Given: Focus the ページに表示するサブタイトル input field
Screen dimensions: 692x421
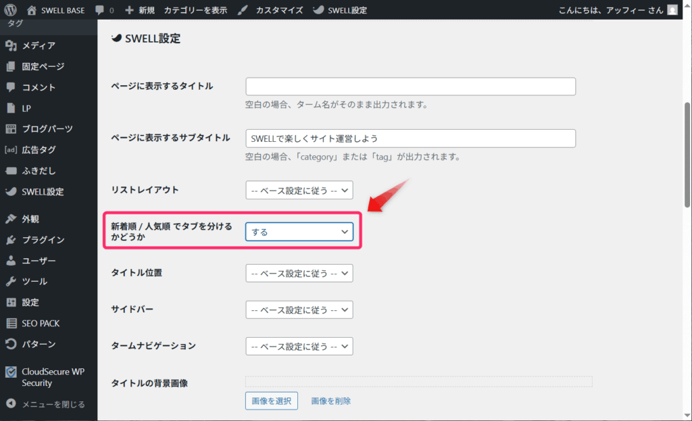Looking at the screenshot, I should click(410, 139).
